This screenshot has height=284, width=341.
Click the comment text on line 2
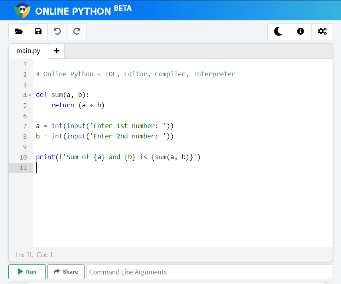(x=136, y=74)
